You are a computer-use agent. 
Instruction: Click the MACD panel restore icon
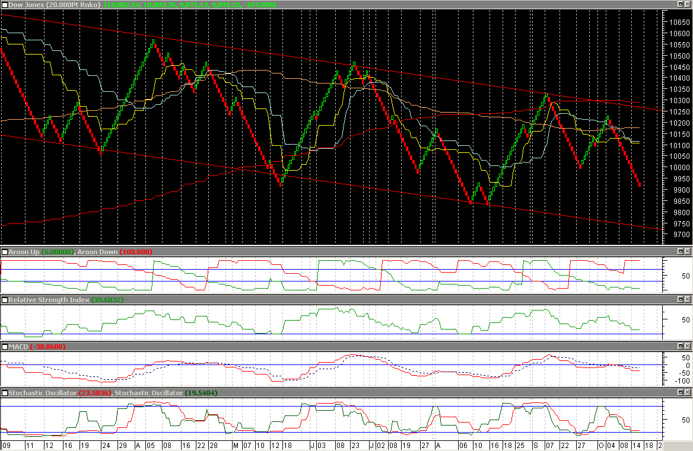681,347
